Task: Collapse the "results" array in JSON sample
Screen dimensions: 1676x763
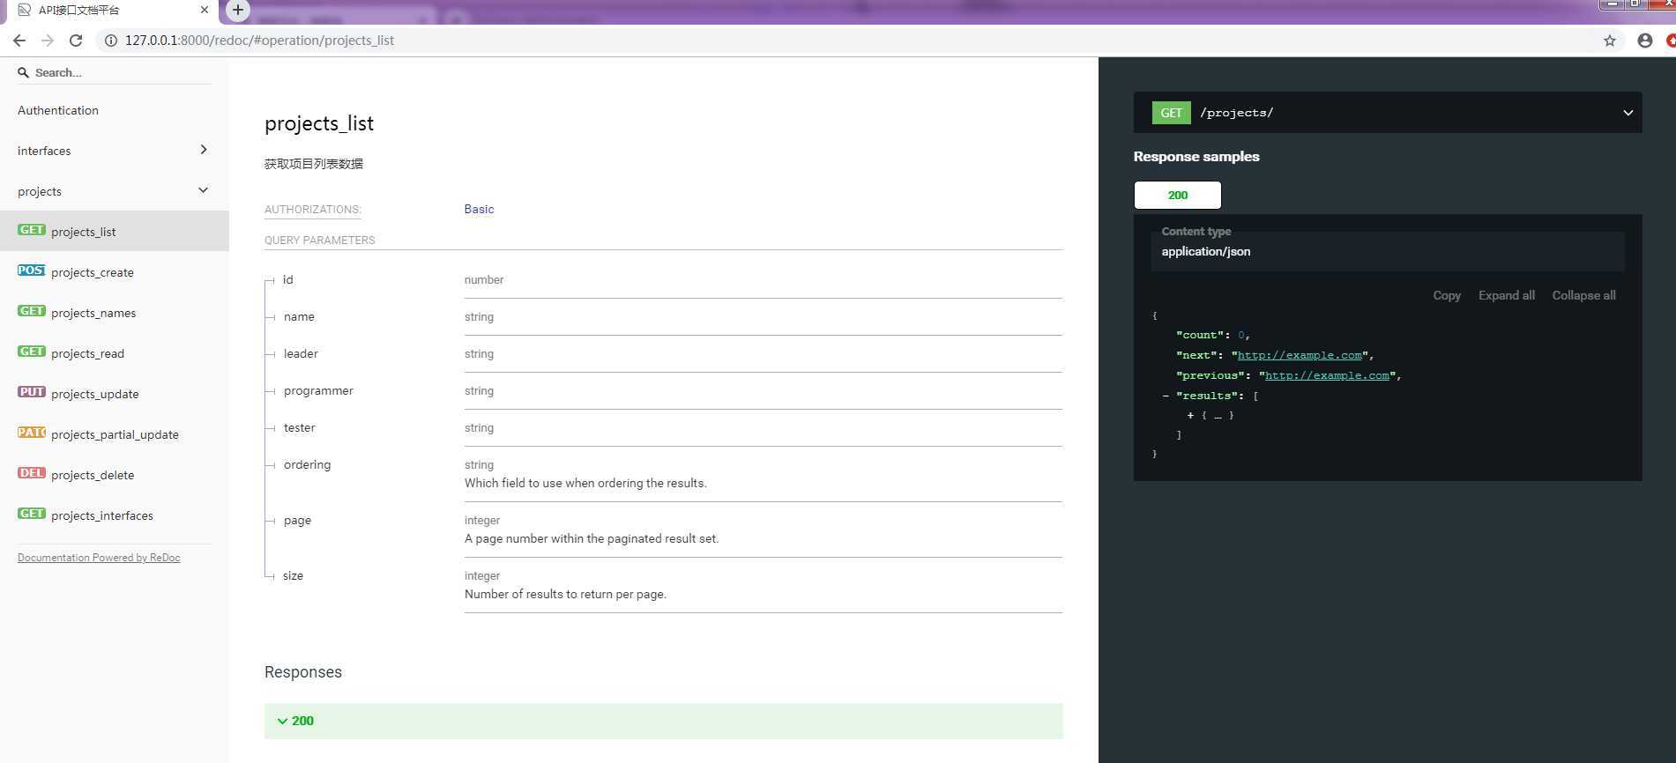Action: tap(1166, 396)
